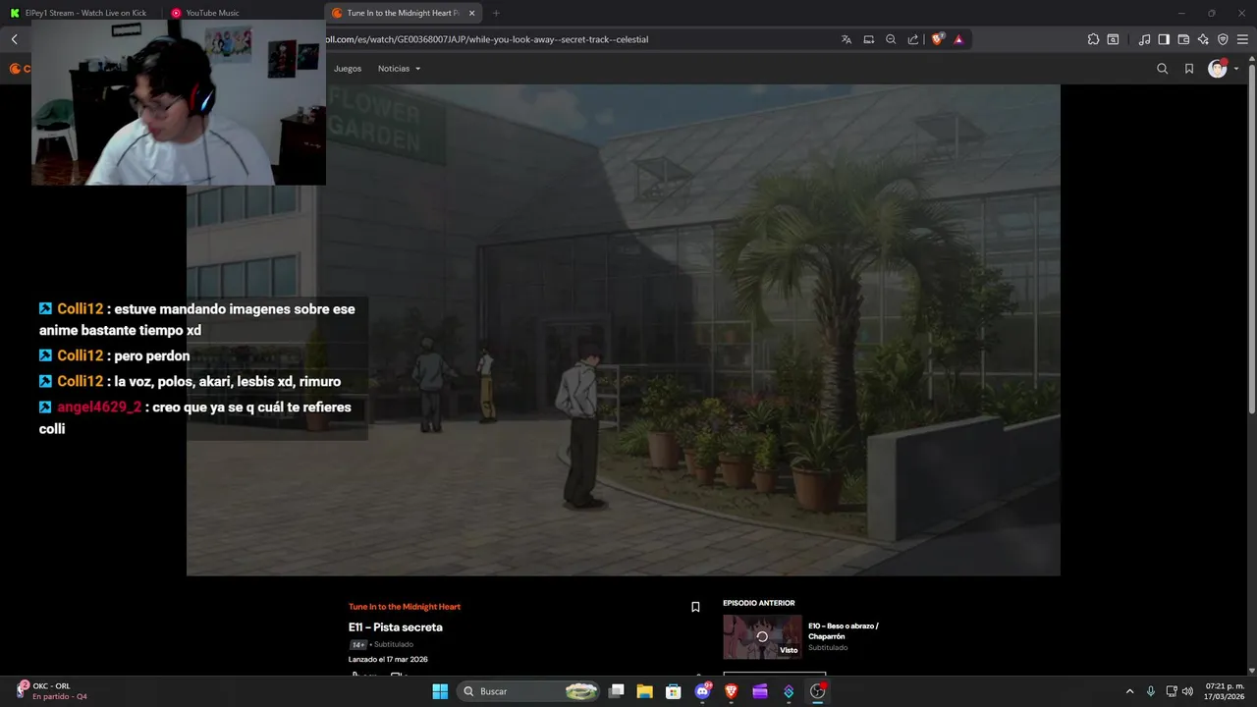1257x707 pixels.
Task: Click the video player frame
Action: 623,330
